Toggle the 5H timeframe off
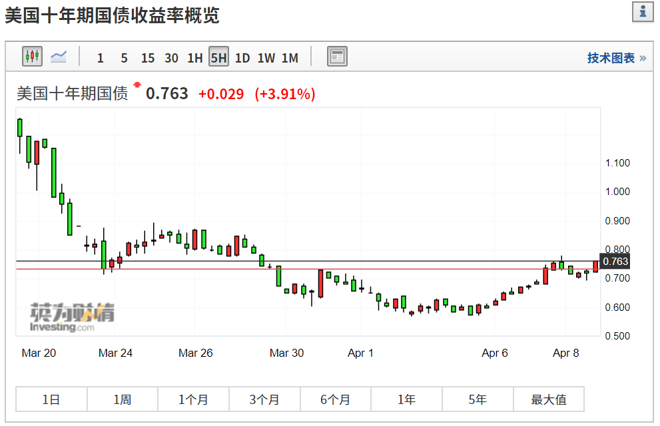 [218, 58]
